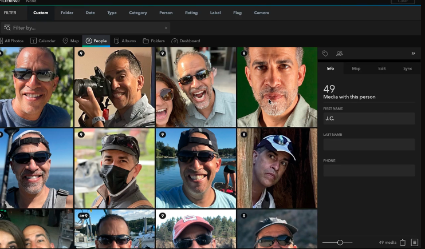This screenshot has width=425, height=249.
Task: Select the photo of man holding camera
Action: [x=113, y=87]
